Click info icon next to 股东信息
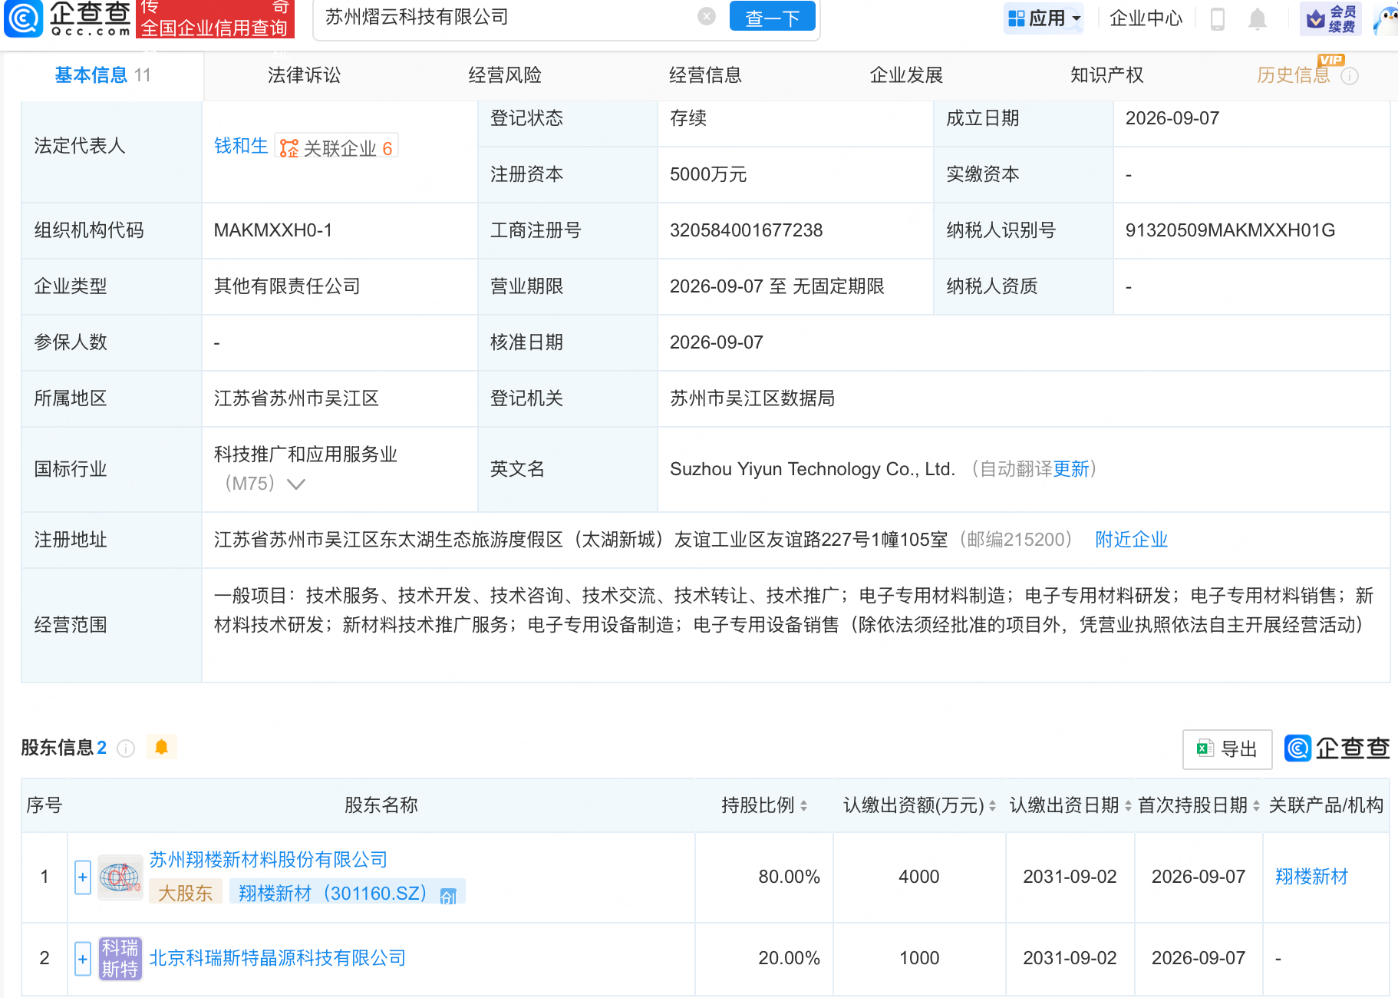1398x998 pixels. tap(126, 748)
